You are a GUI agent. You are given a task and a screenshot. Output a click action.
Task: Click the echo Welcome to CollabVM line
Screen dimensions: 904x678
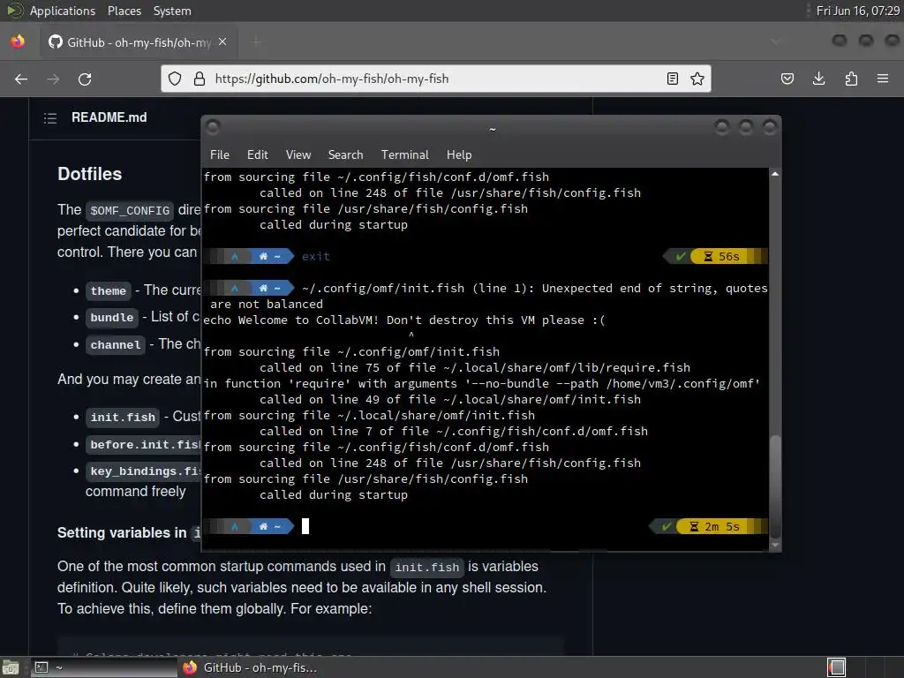coord(404,320)
